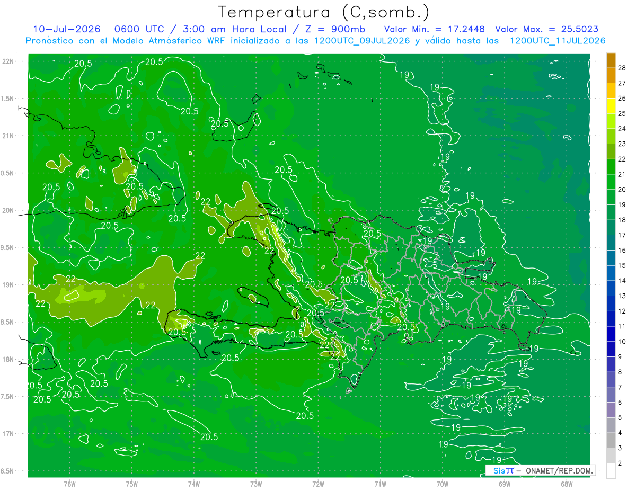Click the 0.5N latitude axis label
The width and height of the screenshot is (636, 491).
tap(7, 173)
